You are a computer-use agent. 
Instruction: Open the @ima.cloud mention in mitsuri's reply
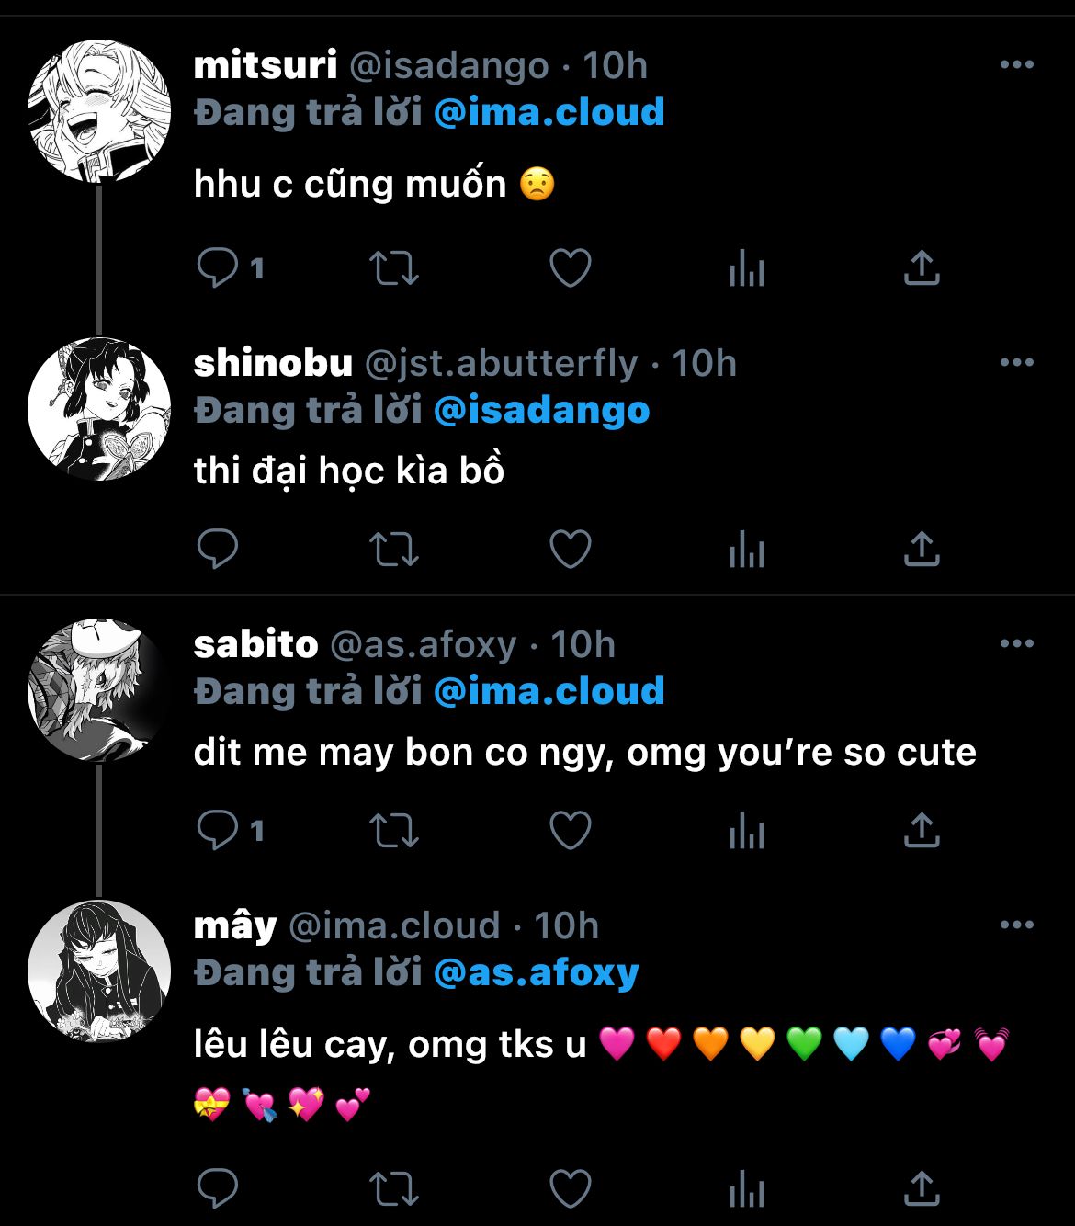coord(549,112)
